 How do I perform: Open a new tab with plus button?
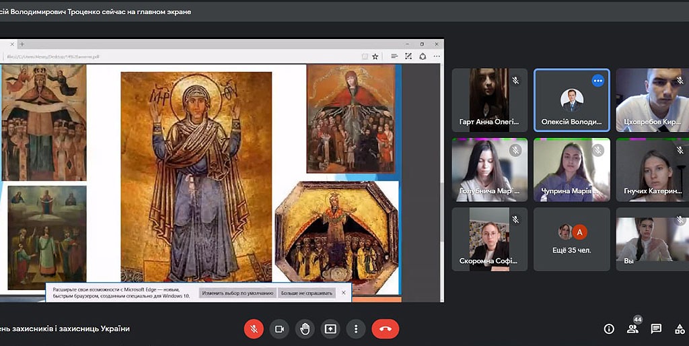[22, 44]
